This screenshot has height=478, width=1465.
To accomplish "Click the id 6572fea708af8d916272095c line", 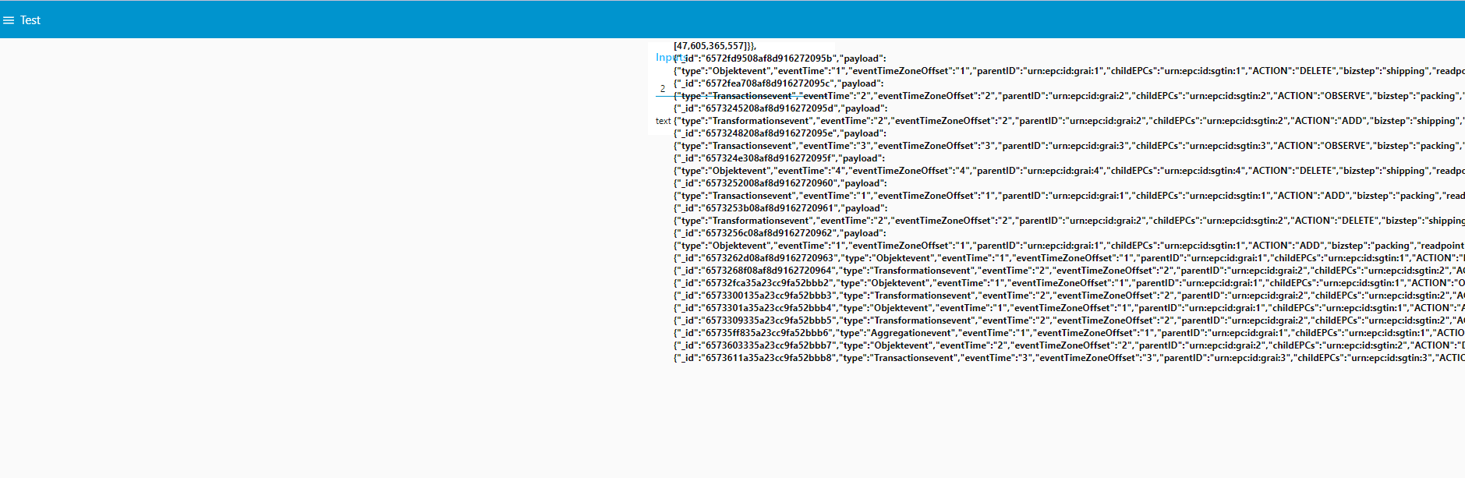I will pyautogui.click(x=778, y=83).
